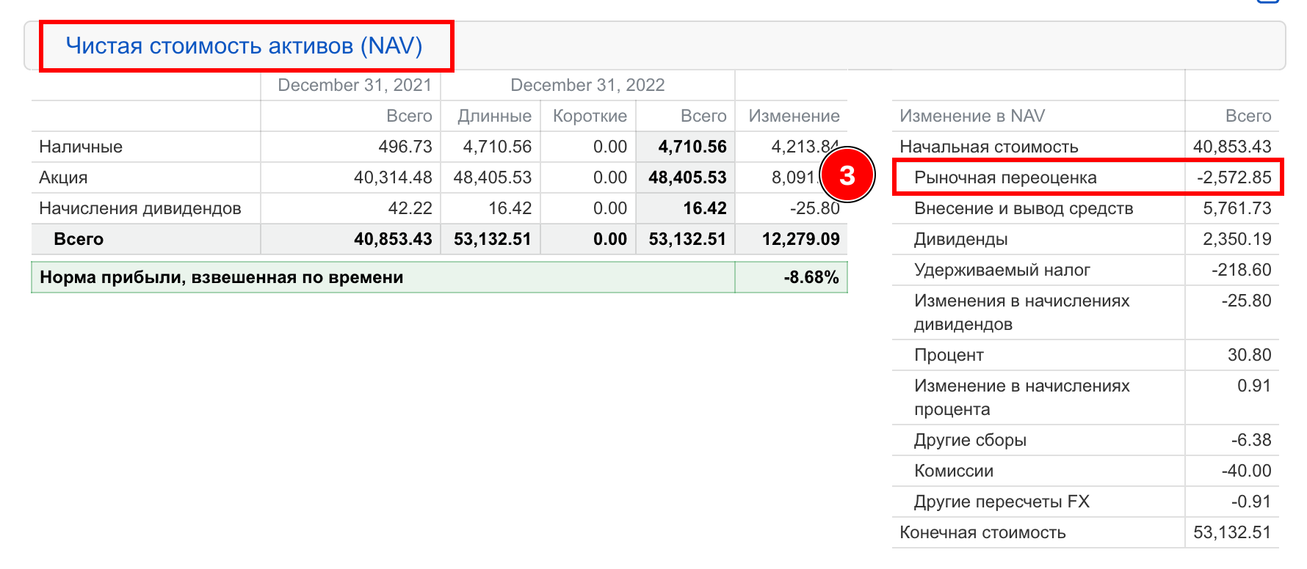This screenshot has width=1307, height=569.
Task: Click the December 31, 2022 column header
Action: tap(587, 85)
